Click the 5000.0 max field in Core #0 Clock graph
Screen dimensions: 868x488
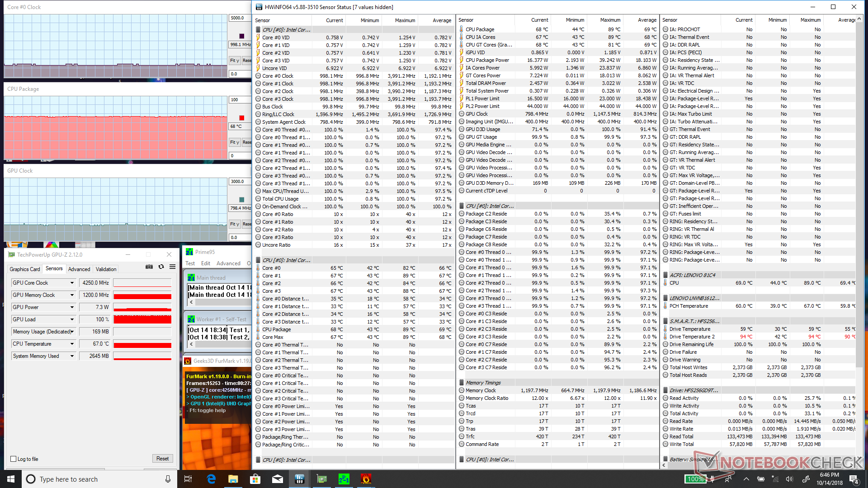click(240, 18)
